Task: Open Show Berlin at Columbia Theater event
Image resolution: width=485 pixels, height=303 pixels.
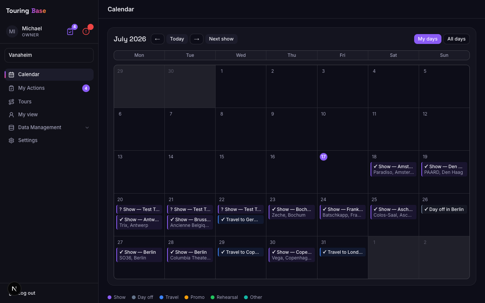Action: click(x=190, y=255)
